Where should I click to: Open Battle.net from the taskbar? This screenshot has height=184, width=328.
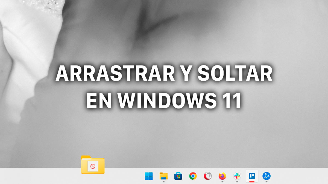[266, 176]
